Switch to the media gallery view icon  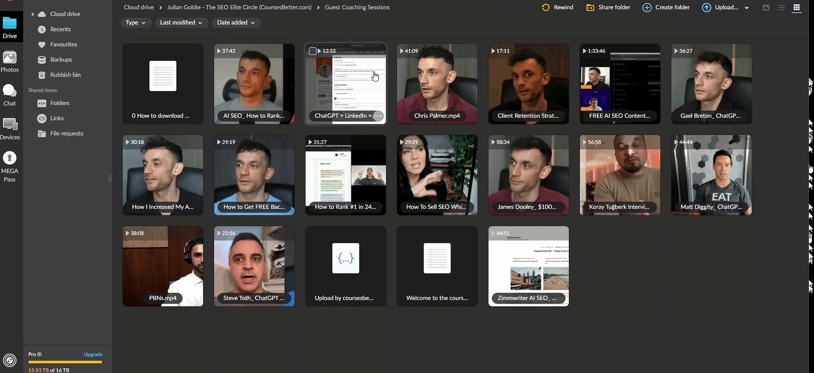click(x=766, y=7)
